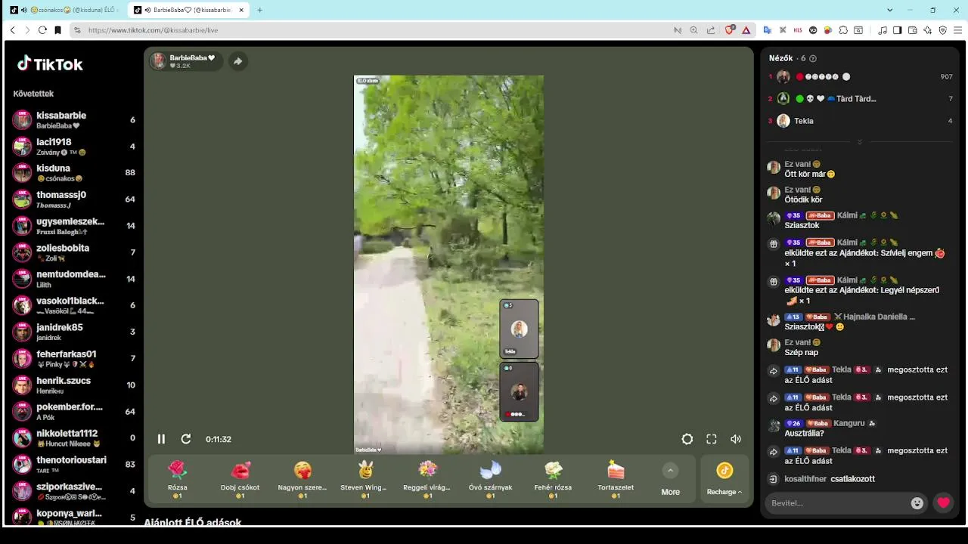Open henrik.szucs in followed list
Screen dimensions: 968x544
(x=75, y=385)
